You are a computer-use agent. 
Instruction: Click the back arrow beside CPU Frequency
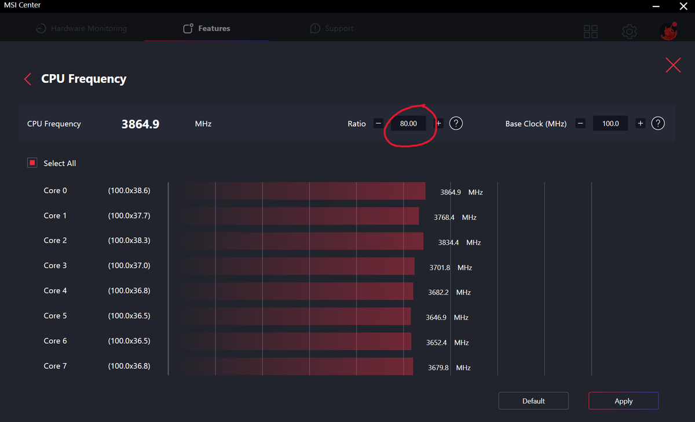27,79
